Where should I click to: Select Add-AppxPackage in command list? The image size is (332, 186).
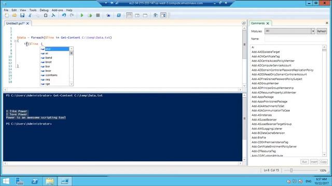tap(262, 97)
